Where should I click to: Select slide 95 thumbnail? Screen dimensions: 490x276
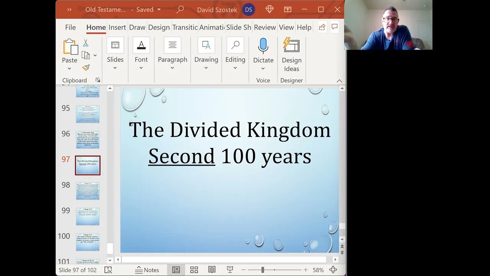pyautogui.click(x=88, y=114)
